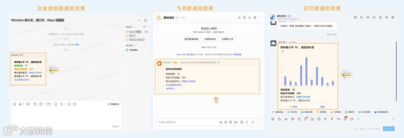The height and width of the screenshot is (138, 404).
Task: Click 完善群公告 button in Feishu
Action: 227,39
